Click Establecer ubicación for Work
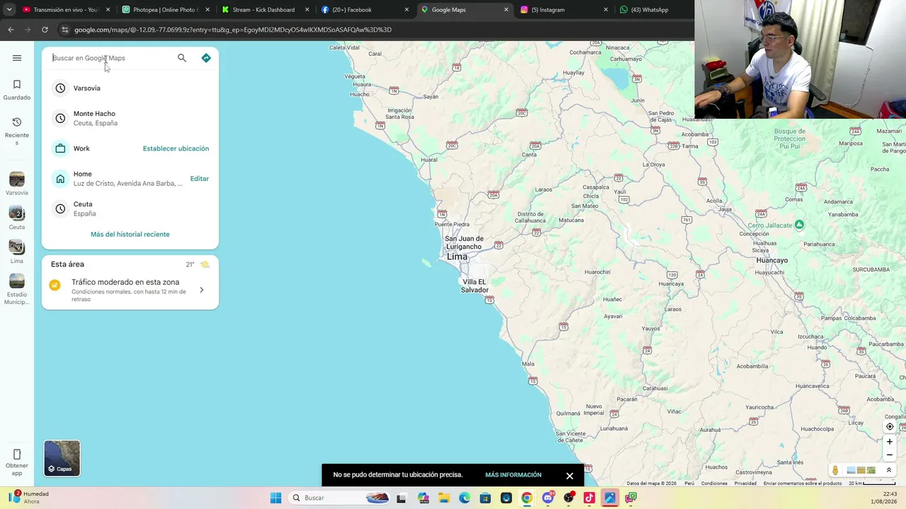Image resolution: width=906 pixels, height=509 pixels. 176,148
